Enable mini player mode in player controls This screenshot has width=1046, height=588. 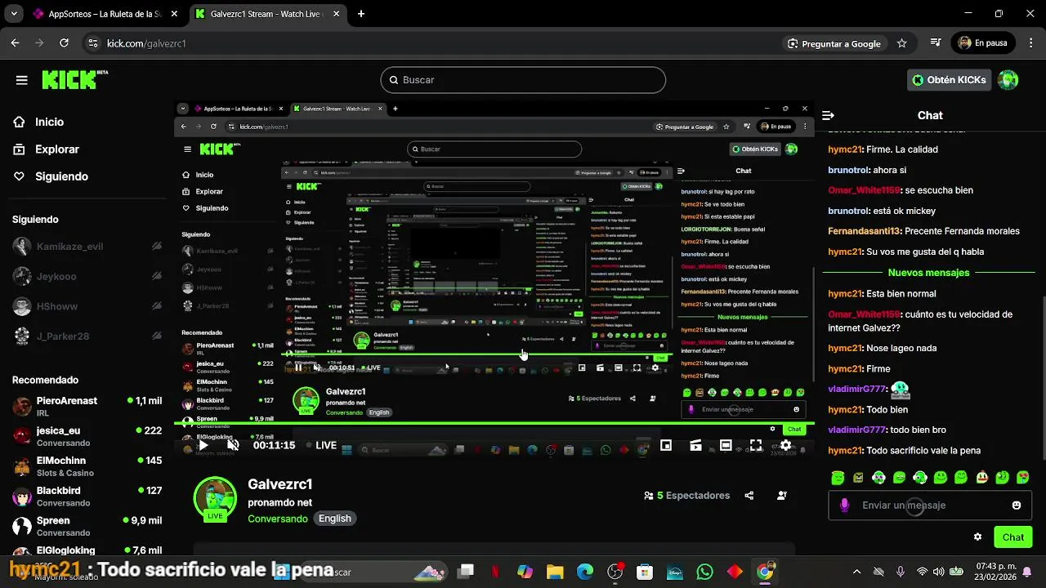click(666, 445)
